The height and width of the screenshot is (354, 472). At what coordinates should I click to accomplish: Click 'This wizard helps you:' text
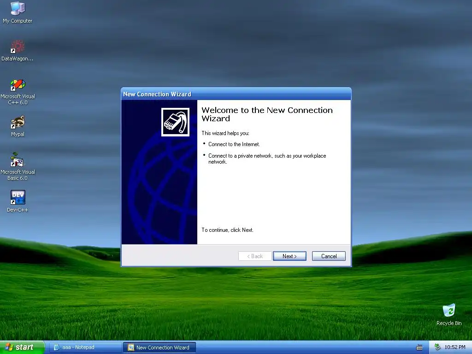pyautogui.click(x=225, y=133)
